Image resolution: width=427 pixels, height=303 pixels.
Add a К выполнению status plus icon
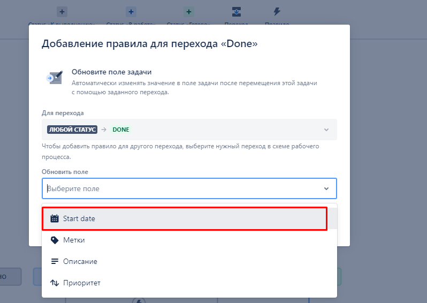(x=62, y=12)
